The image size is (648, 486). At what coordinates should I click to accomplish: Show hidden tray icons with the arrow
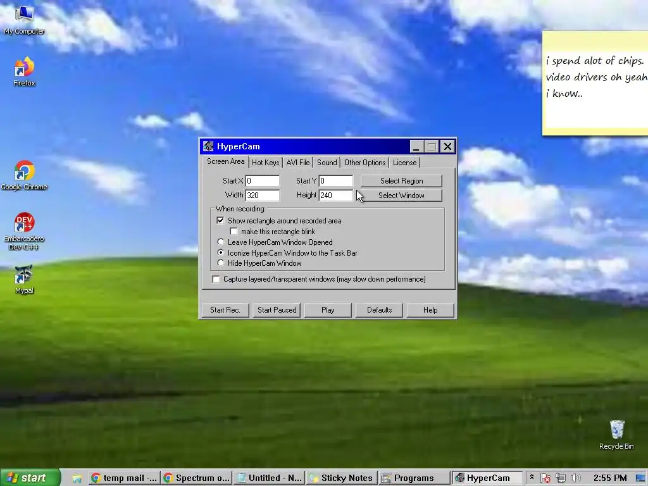click(x=532, y=478)
